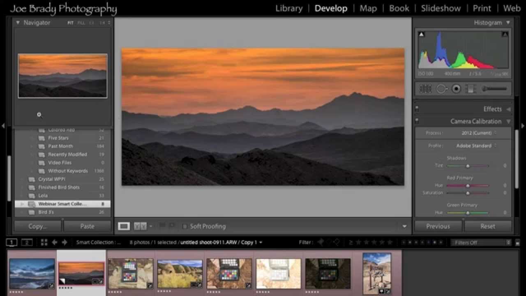
Task: Switch to Before/After view mode
Action: pyautogui.click(x=140, y=226)
